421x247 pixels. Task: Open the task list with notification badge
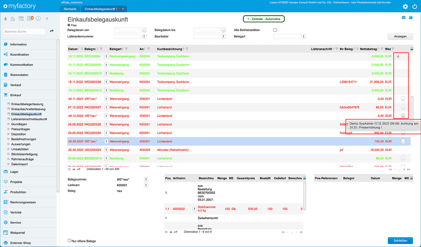point(30,18)
